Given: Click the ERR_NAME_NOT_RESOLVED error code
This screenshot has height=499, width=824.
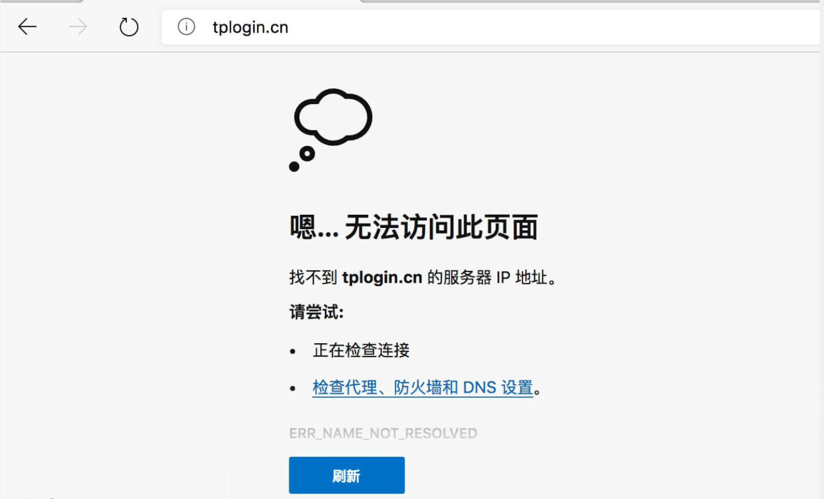Looking at the screenshot, I should [383, 433].
